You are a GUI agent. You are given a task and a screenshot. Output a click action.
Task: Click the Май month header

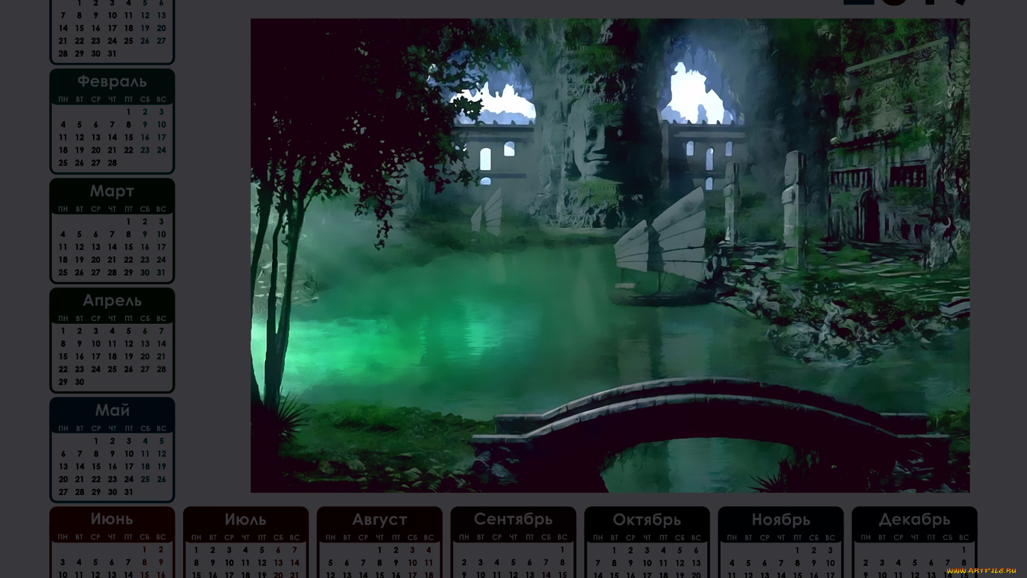pos(112,410)
